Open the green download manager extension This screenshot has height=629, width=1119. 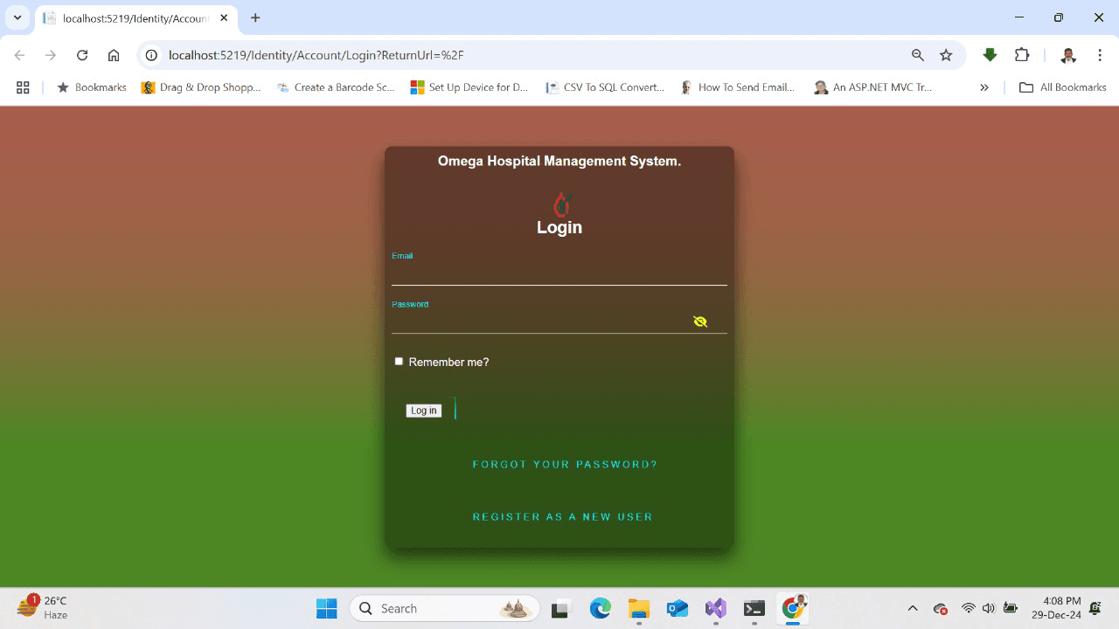point(990,55)
